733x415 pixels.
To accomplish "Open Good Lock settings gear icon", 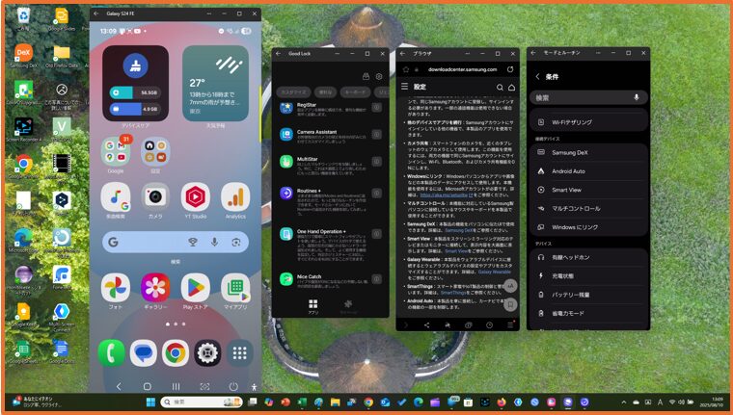I will point(379,76).
